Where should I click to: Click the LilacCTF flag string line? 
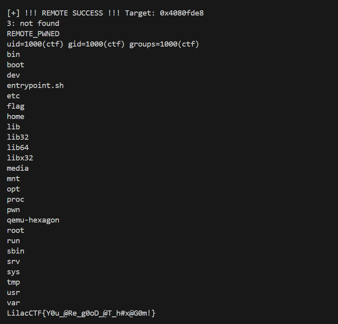(81, 313)
